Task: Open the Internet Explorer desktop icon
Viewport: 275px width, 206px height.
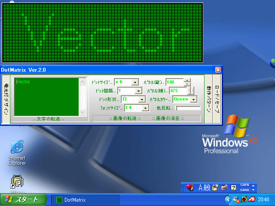Action: (x=17, y=153)
